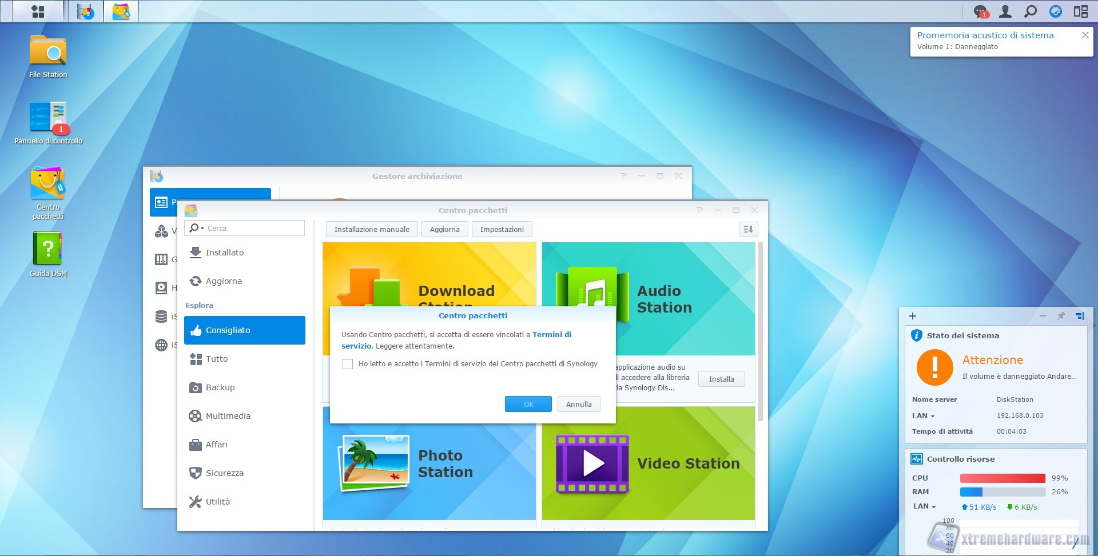Click the sort packages icon
Image resolution: width=1098 pixels, height=556 pixels.
748,229
